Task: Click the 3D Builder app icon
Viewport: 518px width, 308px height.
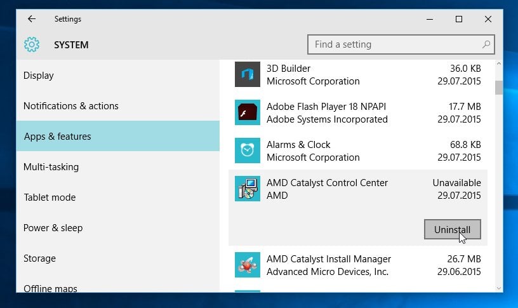Action: (248, 75)
